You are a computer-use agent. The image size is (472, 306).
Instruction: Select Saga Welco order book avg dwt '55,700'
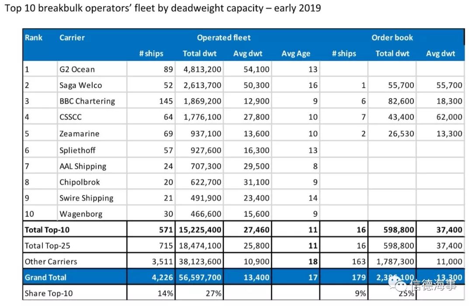(x=449, y=85)
